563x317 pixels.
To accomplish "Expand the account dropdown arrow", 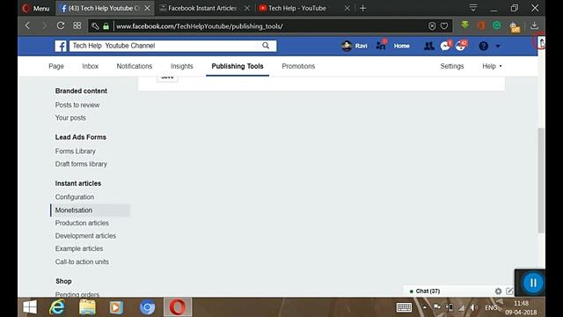I will (498, 47).
